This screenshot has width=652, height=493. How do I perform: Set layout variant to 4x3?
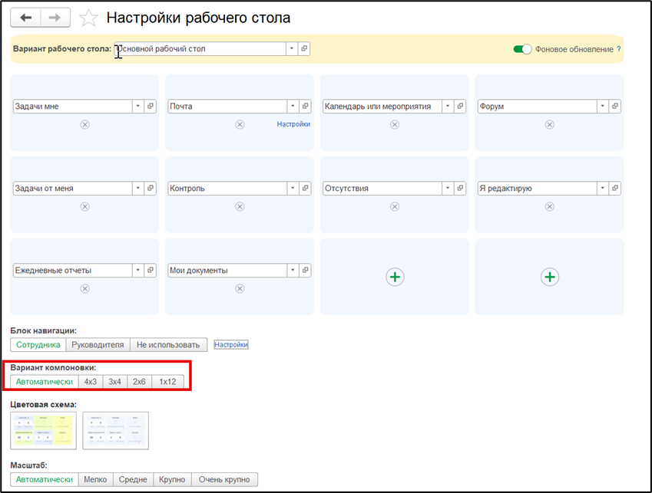pos(90,382)
